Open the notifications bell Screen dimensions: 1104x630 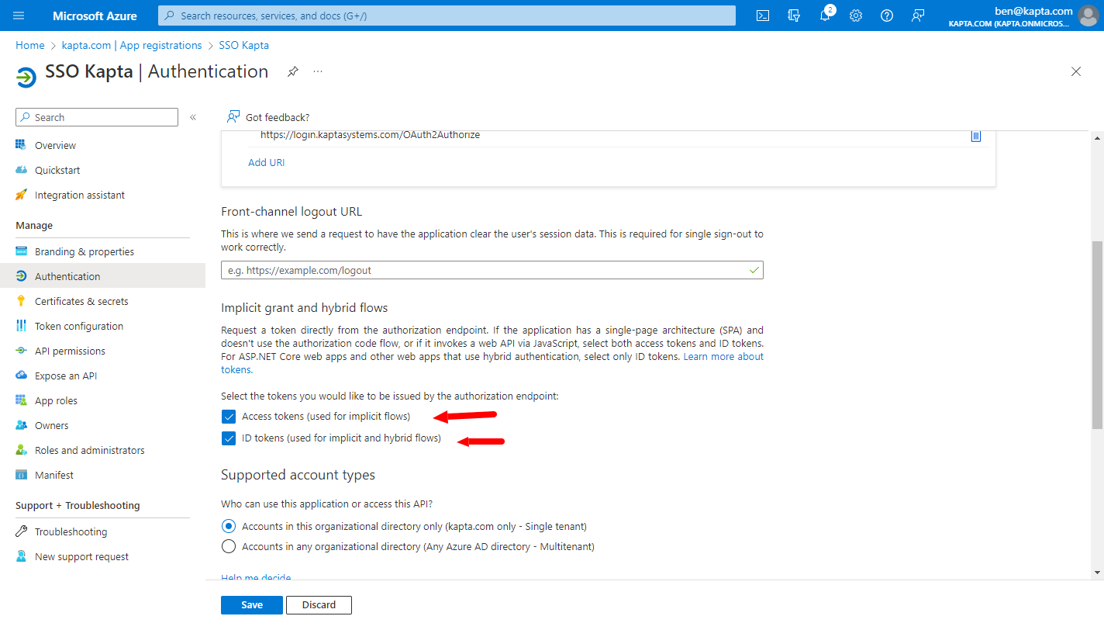point(824,15)
